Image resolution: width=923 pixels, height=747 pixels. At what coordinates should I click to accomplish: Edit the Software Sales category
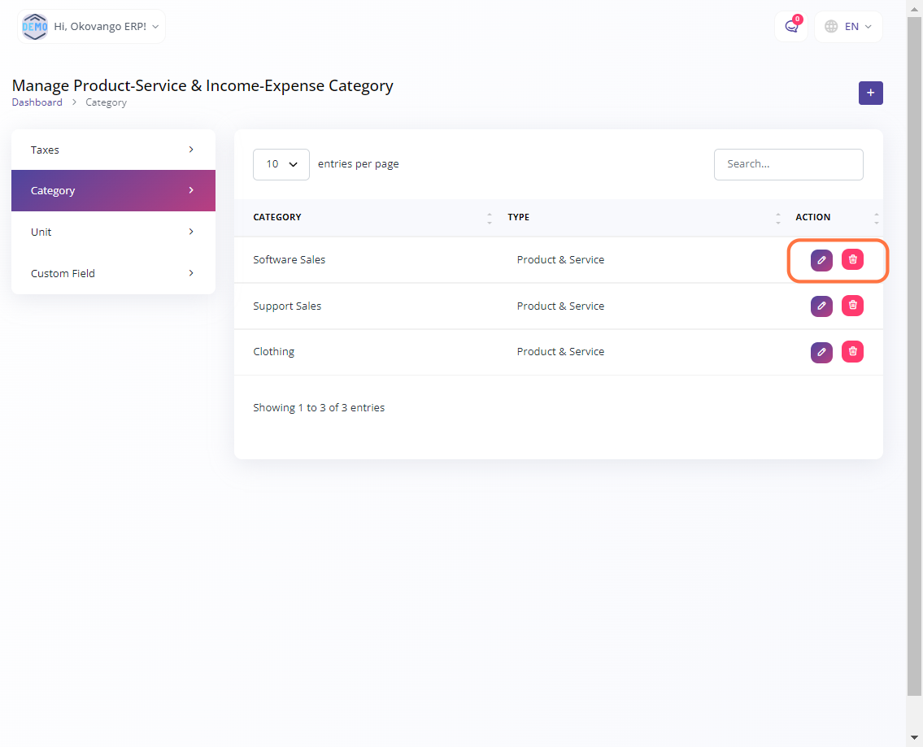tap(821, 260)
